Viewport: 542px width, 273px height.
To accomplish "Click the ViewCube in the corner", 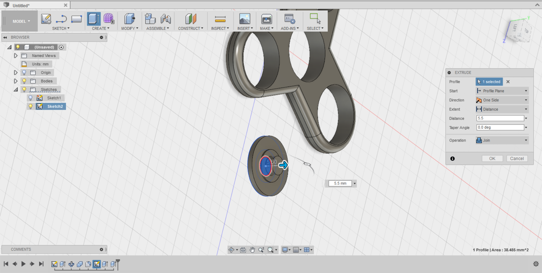I will coord(518,30).
